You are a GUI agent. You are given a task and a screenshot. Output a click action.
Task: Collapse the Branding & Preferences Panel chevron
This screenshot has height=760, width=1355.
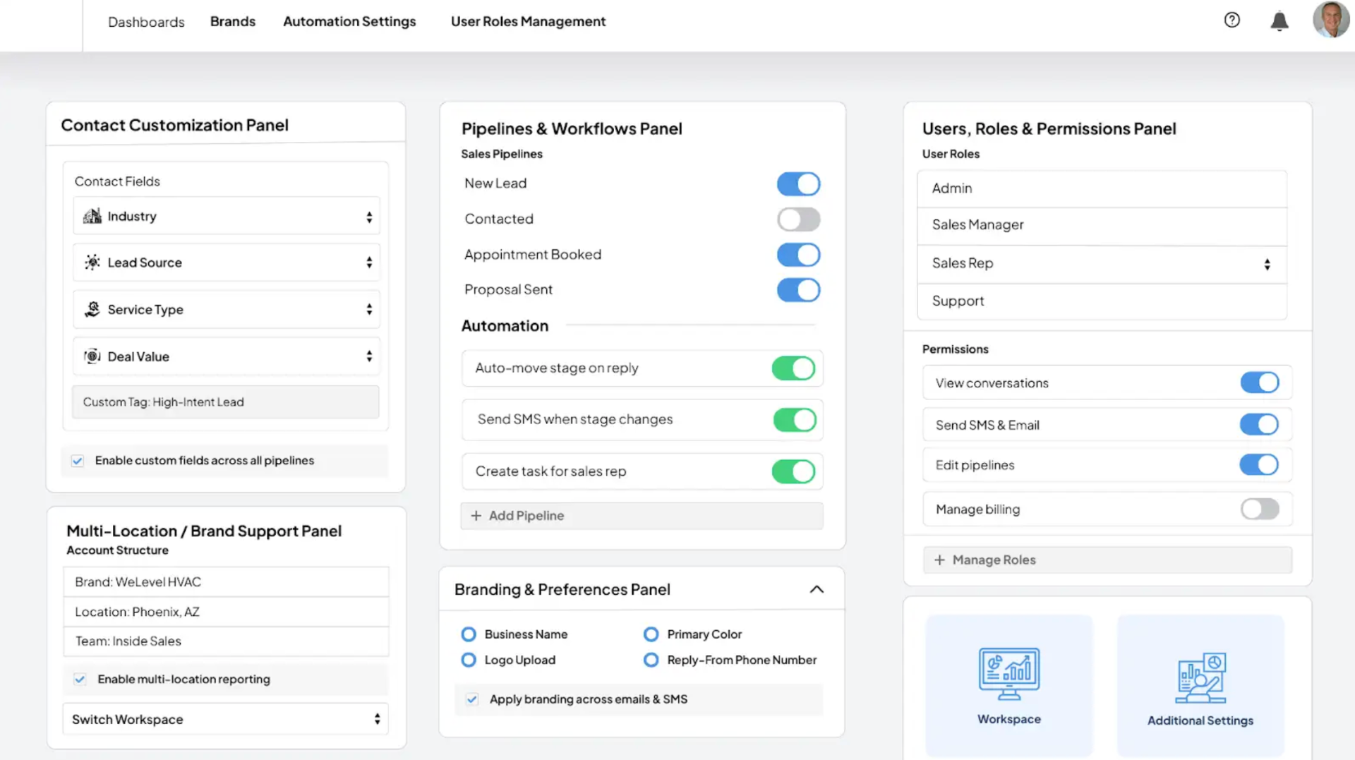pos(817,589)
